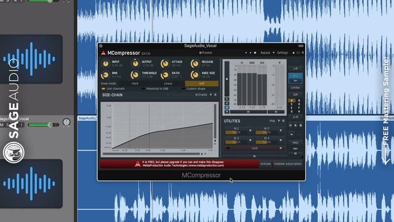The image size is (394, 222).
Task: Select Linear knee mode
Action: click(x=168, y=84)
